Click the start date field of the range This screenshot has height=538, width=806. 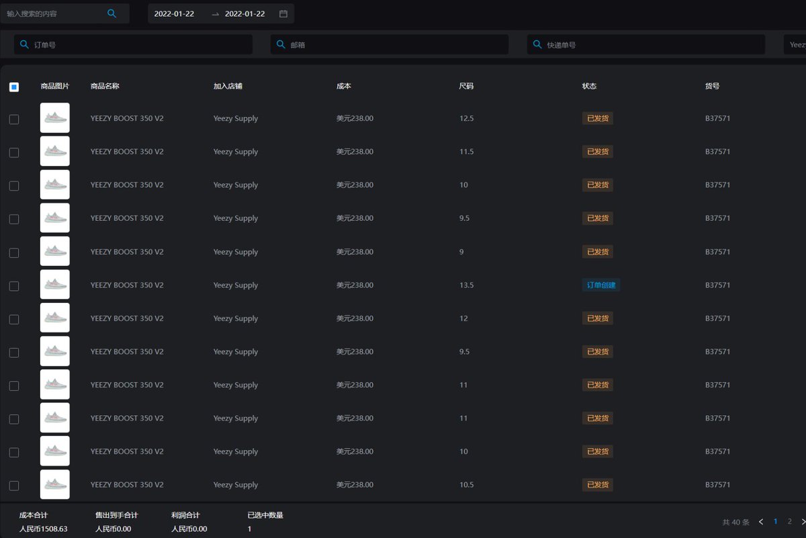[x=175, y=13]
